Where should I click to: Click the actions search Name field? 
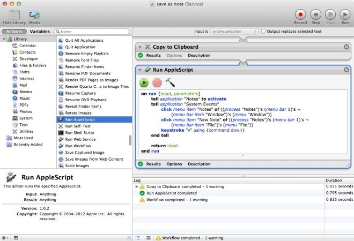(91, 32)
